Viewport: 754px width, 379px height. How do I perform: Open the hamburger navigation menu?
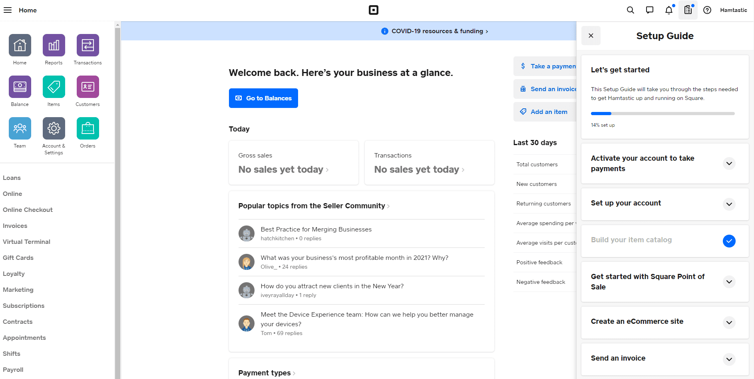tap(8, 10)
